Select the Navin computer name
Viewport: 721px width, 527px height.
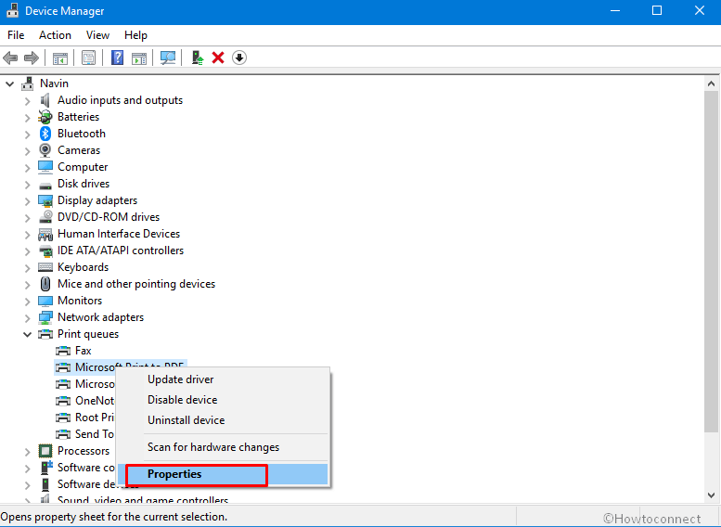click(x=54, y=84)
